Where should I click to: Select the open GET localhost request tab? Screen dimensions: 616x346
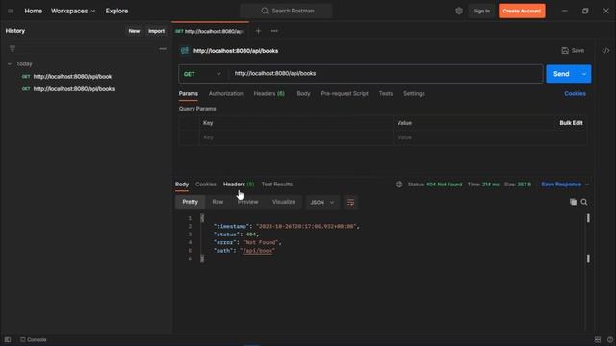[210, 31]
